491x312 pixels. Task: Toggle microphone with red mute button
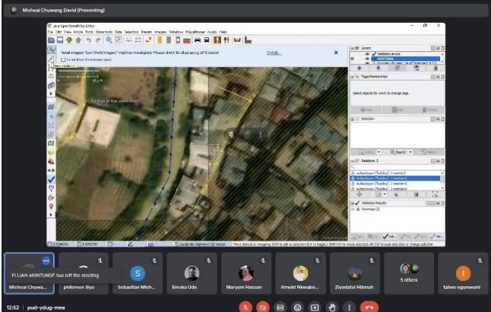[246, 307]
